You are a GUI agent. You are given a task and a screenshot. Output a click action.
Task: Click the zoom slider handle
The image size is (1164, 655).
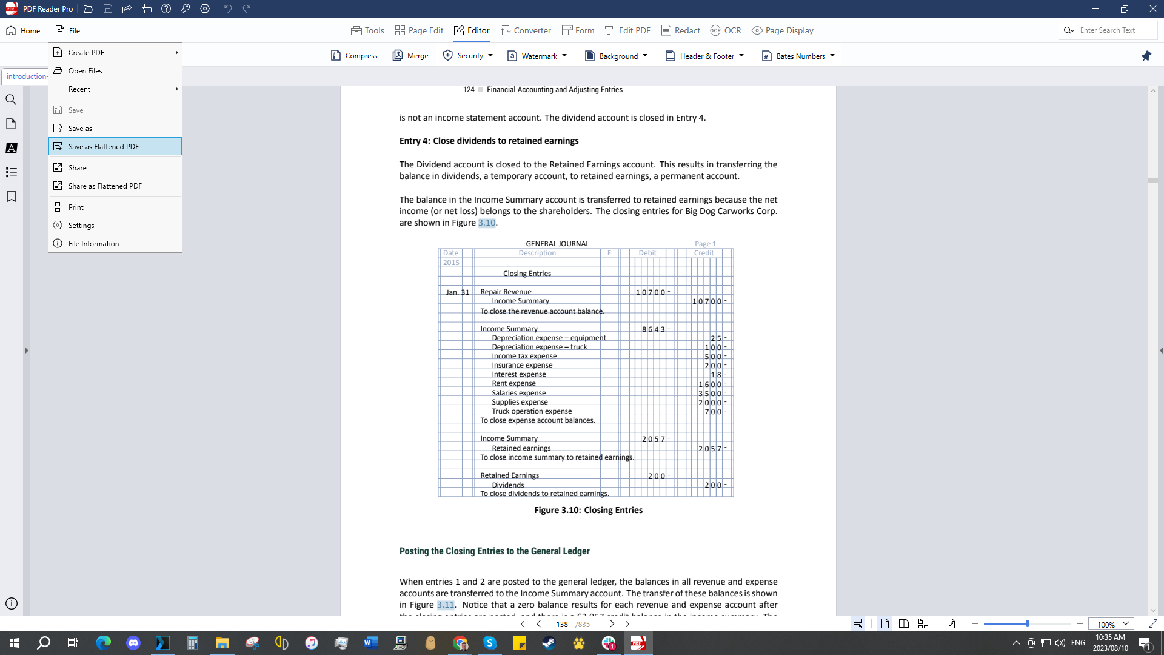[1027, 623]
